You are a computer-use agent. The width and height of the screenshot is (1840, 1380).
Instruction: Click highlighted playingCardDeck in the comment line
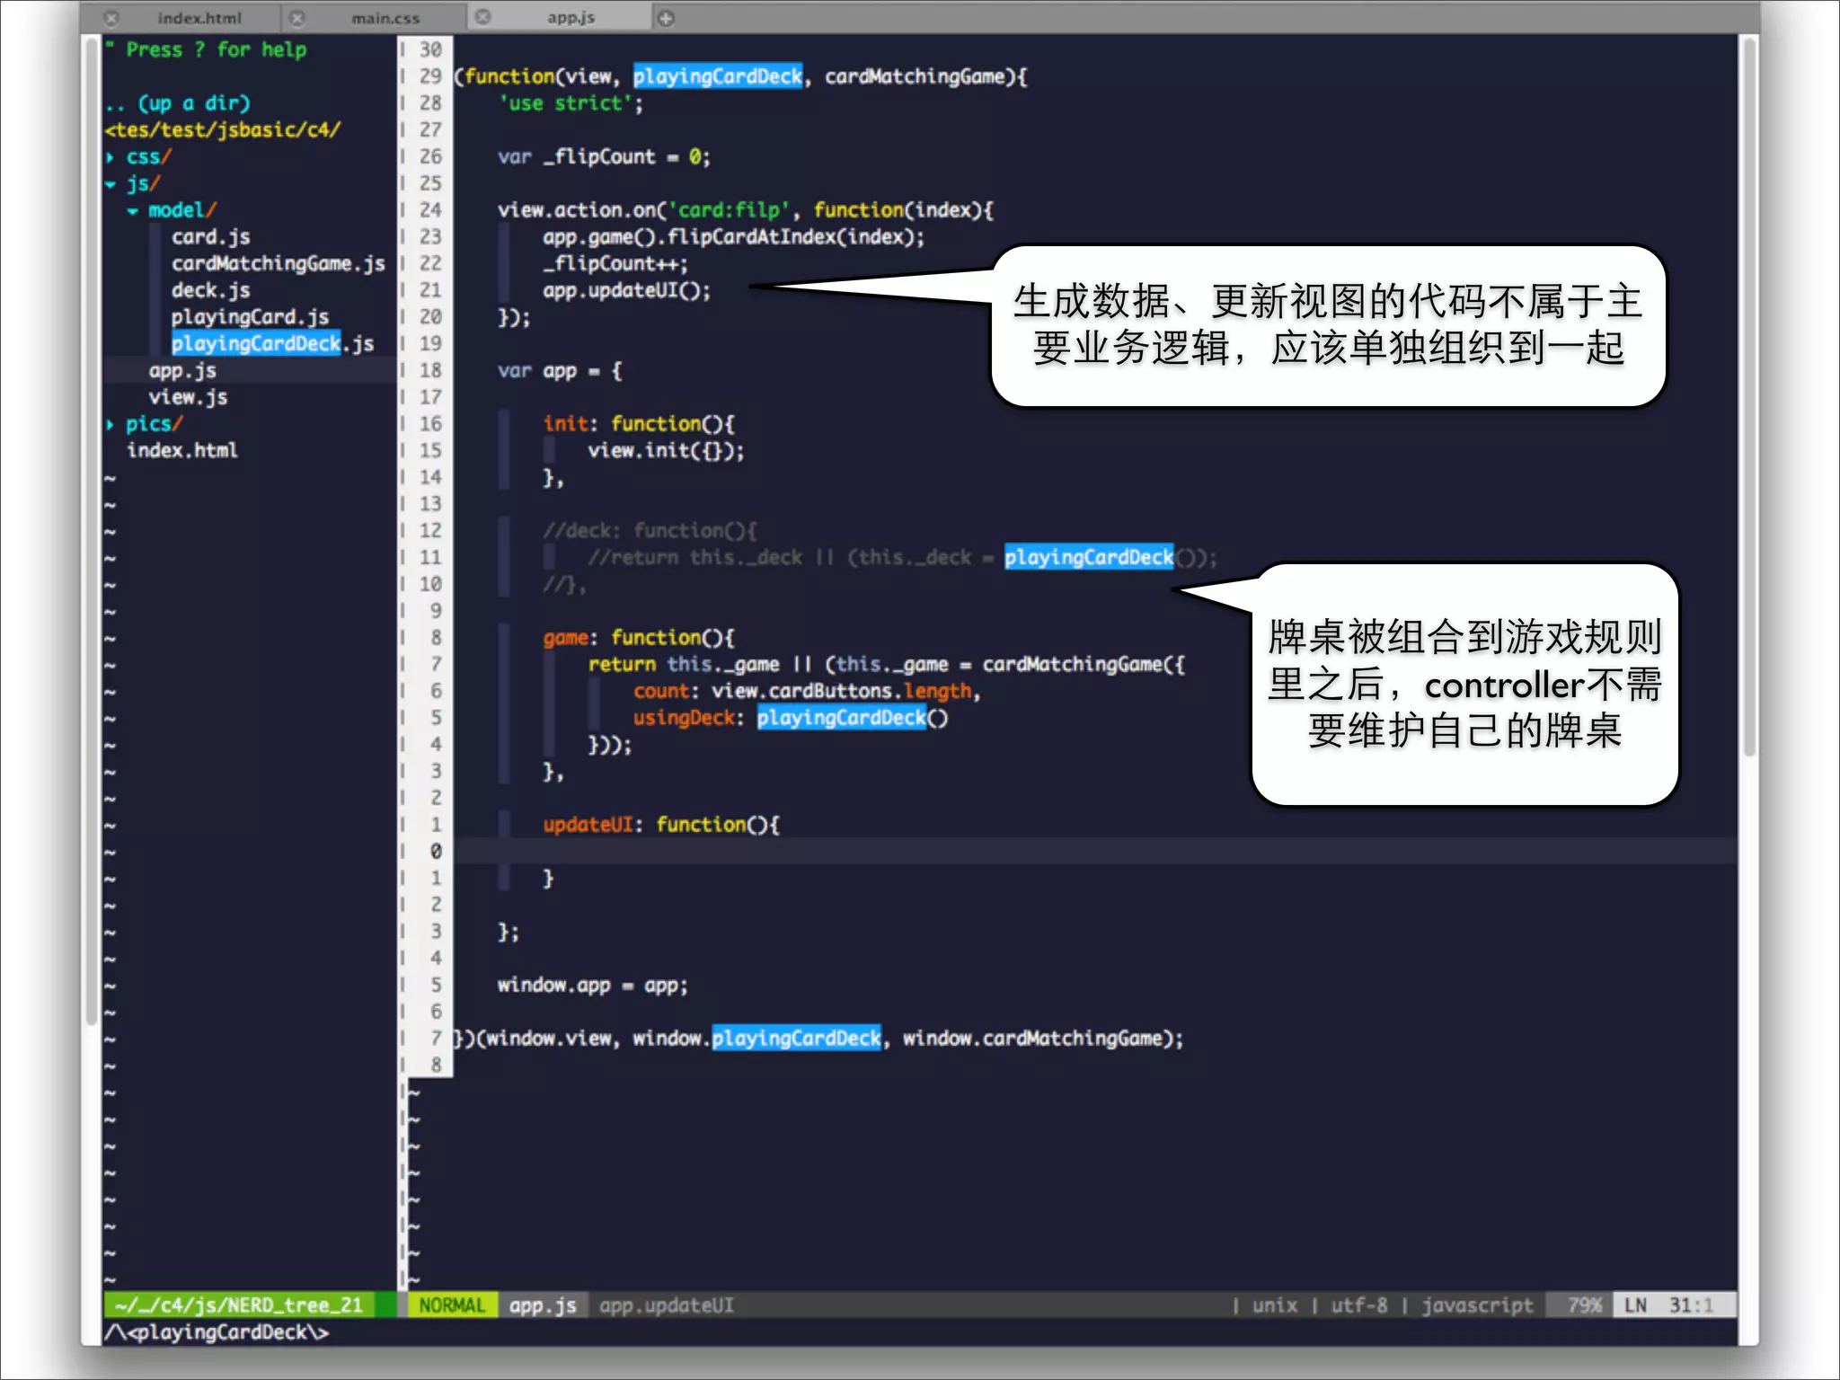click(x=1088, y=557)
